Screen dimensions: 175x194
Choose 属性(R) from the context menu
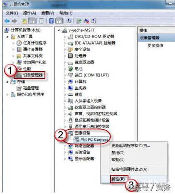click(118, 179)
